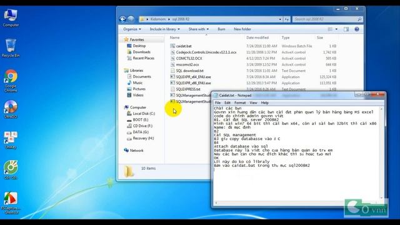400x225 pixels.
Task: Select Desktop in the navigation pane
Action: [139, 46]
